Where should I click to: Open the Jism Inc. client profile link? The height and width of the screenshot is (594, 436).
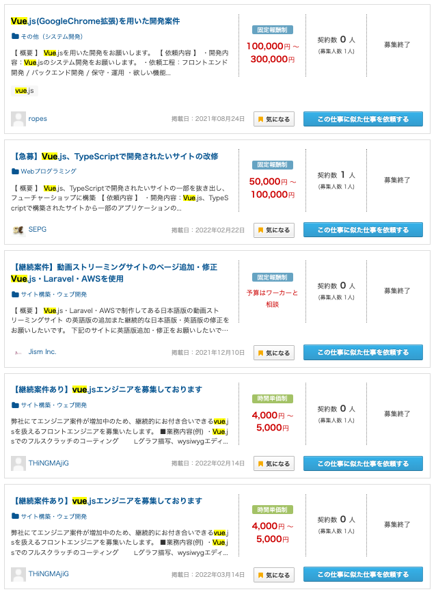coord(42,351)
